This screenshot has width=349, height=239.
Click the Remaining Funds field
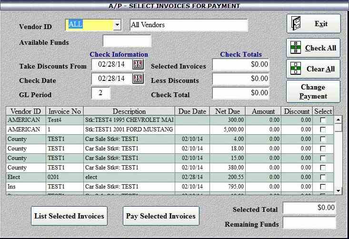309,223
